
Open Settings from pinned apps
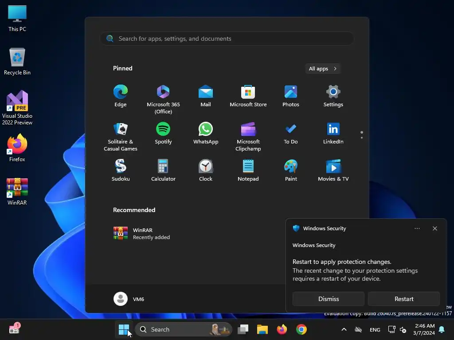[333, 96]
